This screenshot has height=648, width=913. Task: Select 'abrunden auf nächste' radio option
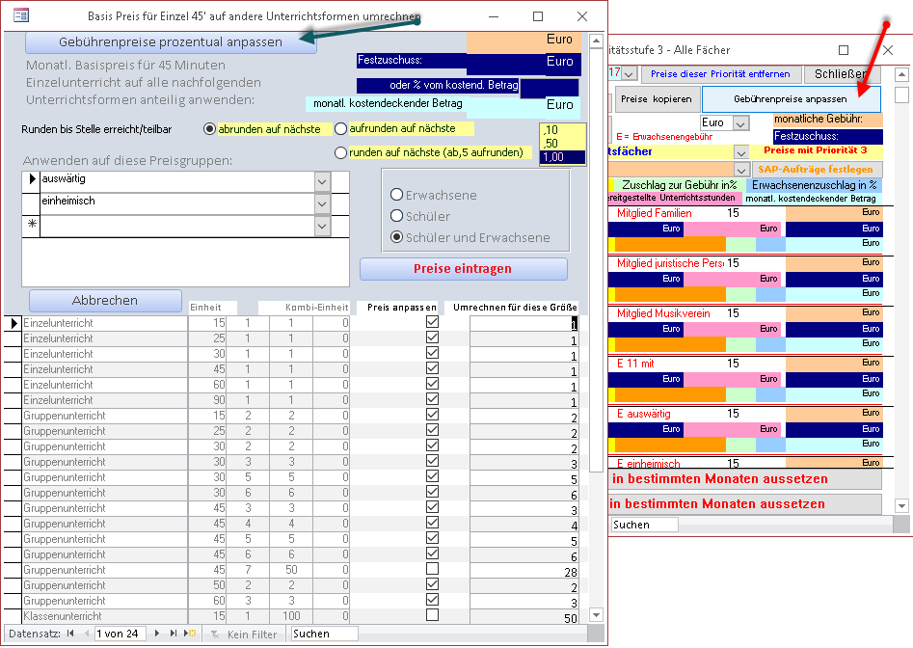point(210,128)
